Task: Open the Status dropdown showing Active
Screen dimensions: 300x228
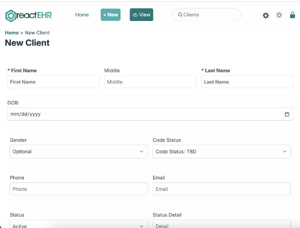Action: coord(79,224)
